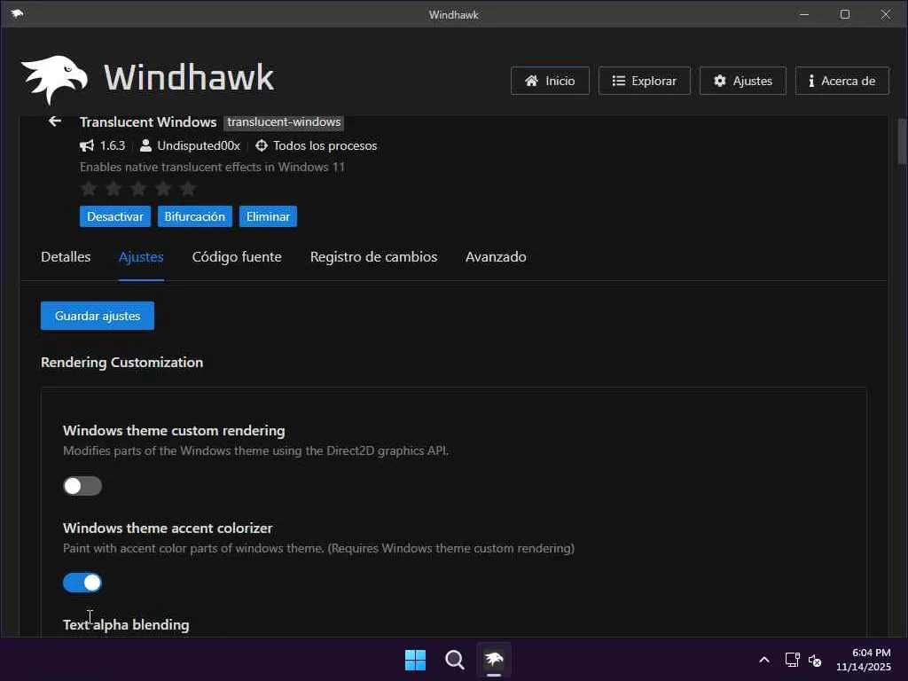Viewport: 908px width, 681px height.
Task: Click the Windhawk eagle logo
Action: pos(54,79)
